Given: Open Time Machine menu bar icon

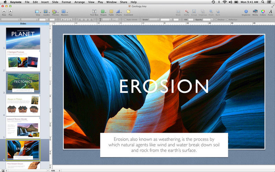Looking at the screenshot, I should click(x=213, y=2).
